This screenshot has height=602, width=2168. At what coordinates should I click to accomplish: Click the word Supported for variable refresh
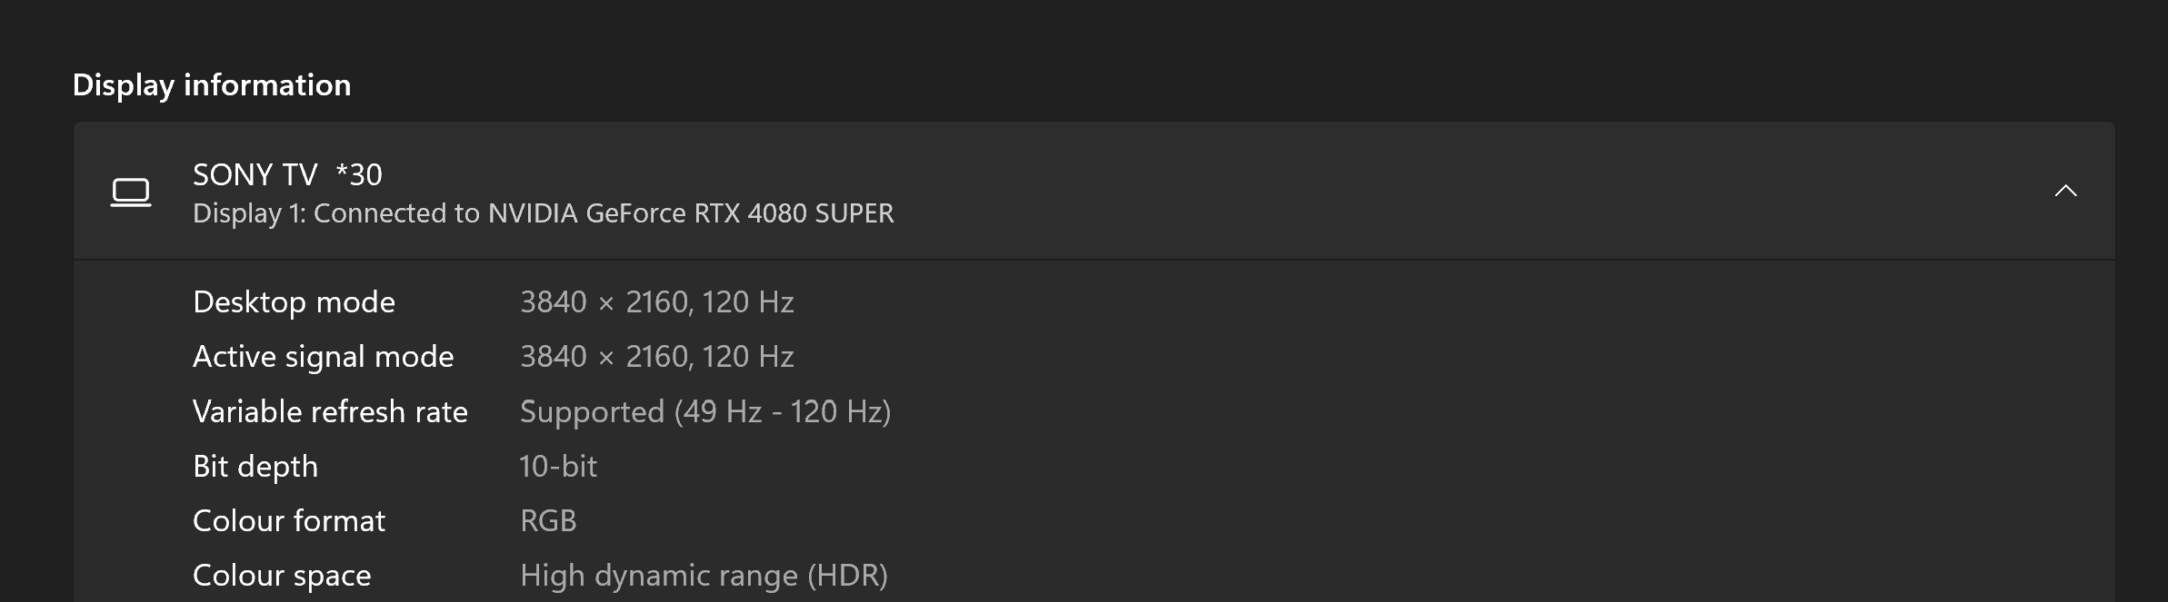[x=592, y=412]
